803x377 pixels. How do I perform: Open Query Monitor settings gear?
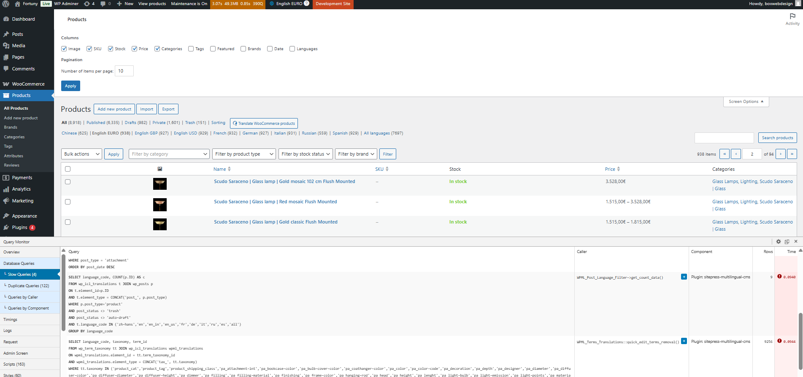778,242
